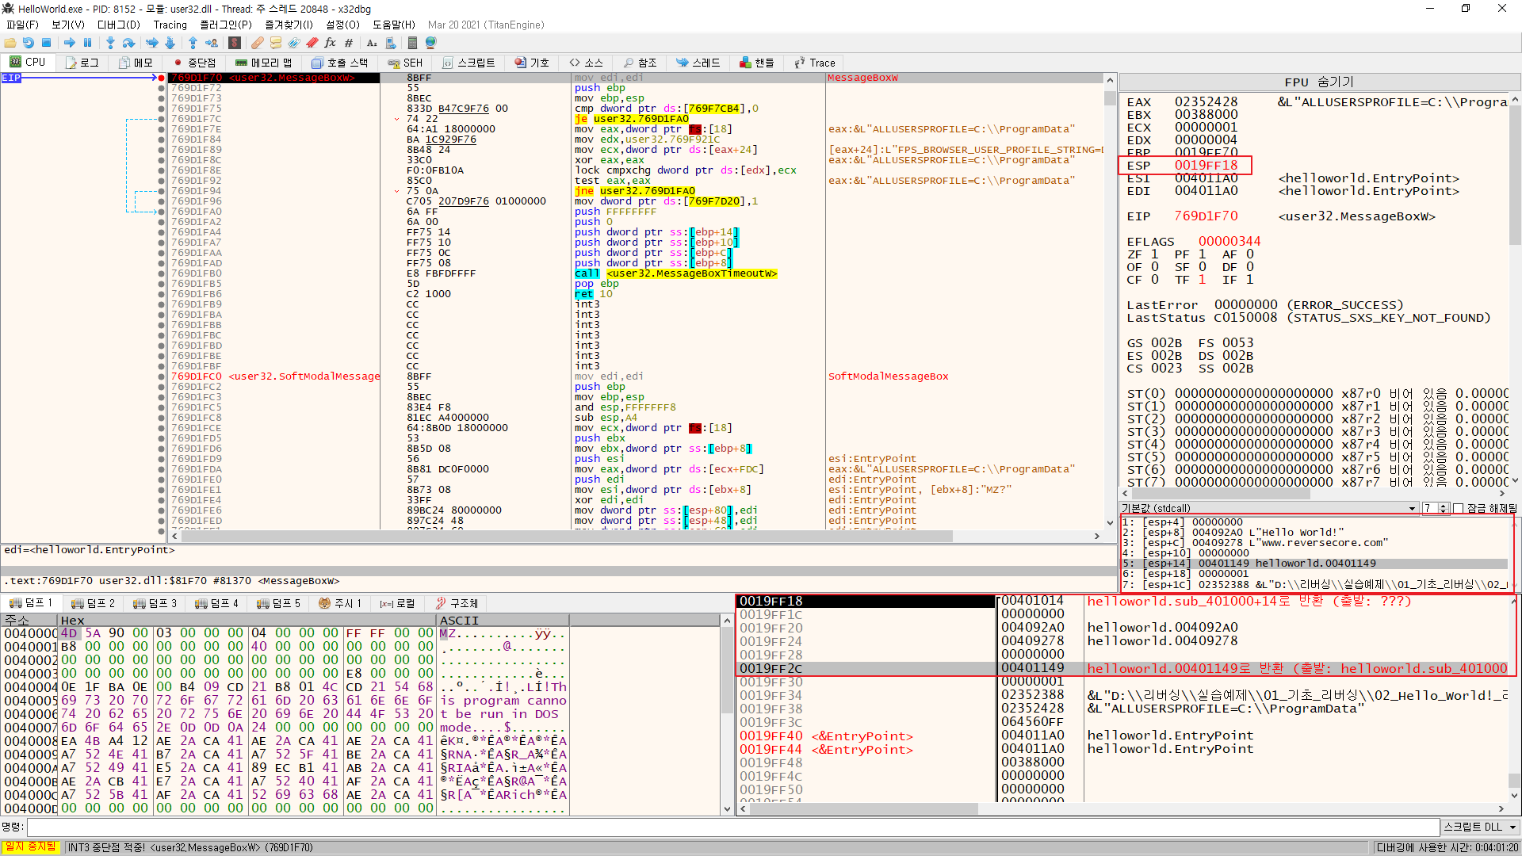Screen dimensions: 1522x856
Task: Select argument row 2 "Hello World!"
Action: (1314, 533)
